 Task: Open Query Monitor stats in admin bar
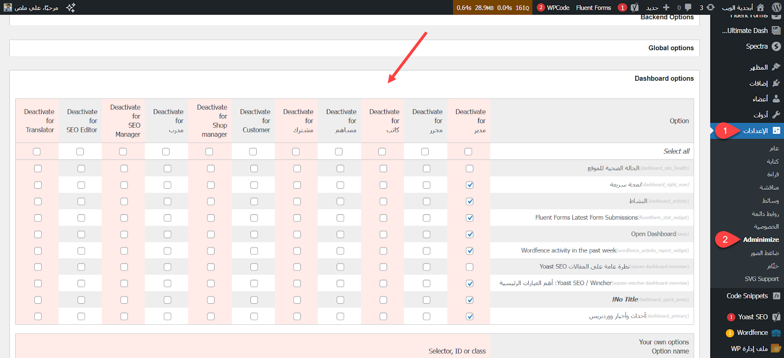tap(492, 7)
